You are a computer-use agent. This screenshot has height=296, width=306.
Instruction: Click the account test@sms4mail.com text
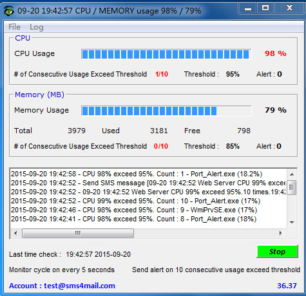pos(79,286)
